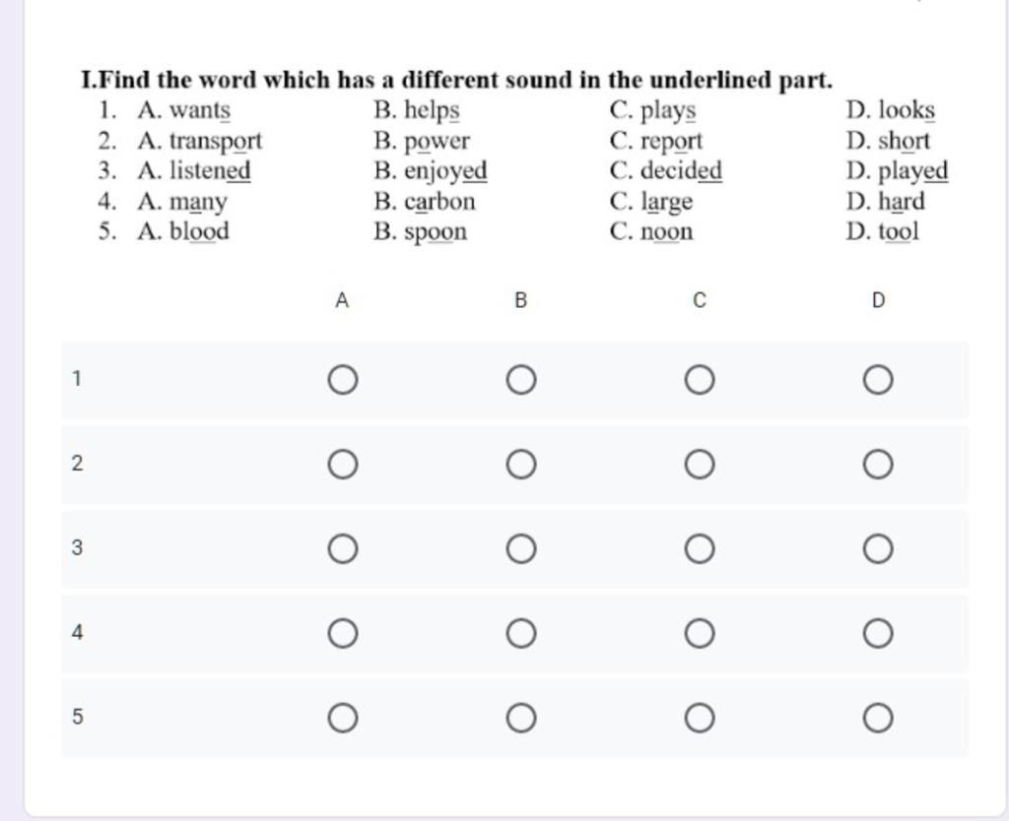Screen dimensions: 1009x821
Task: Pick radio C for question 4
Action: click(x=700, y=633)
